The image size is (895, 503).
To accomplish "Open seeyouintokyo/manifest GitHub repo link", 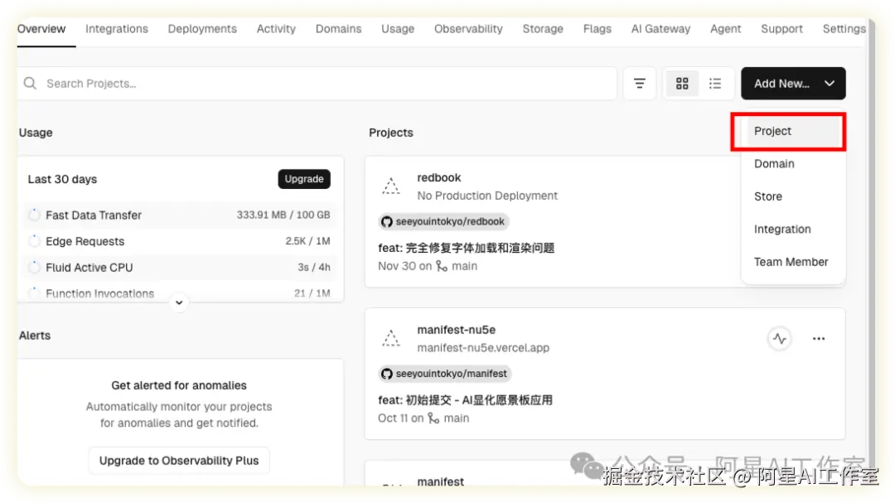I will pos(445,374).
